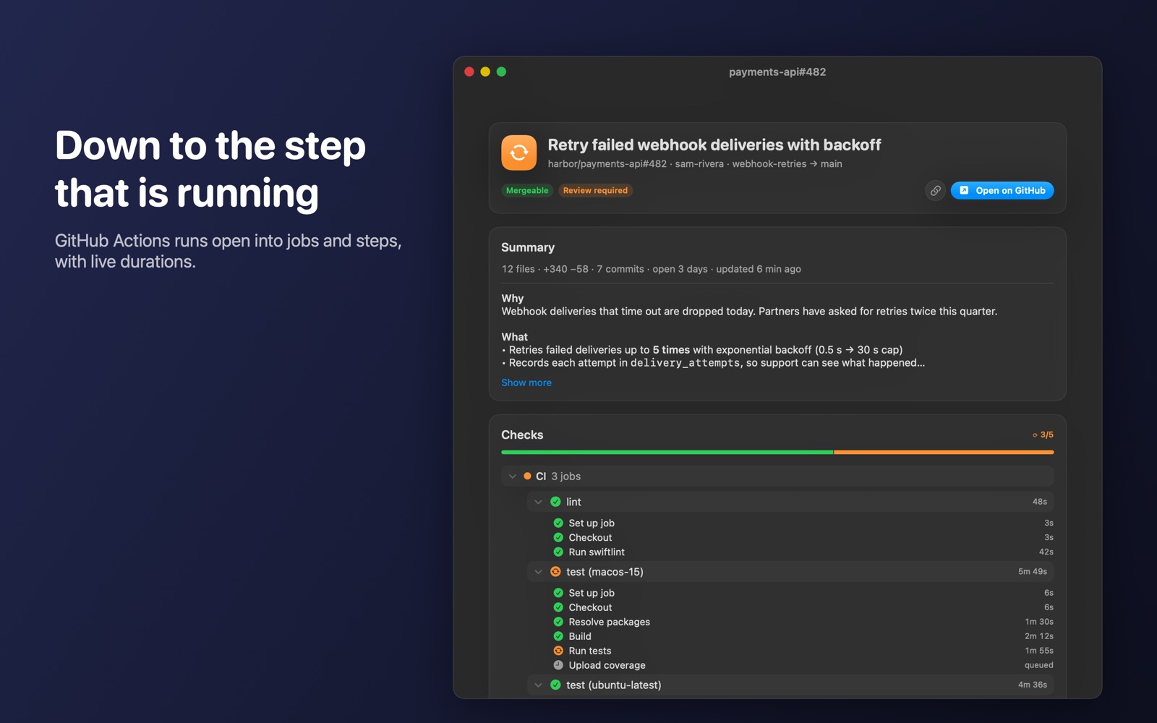Click the 5m 49s duration of test (macos-15)
This screenshot has width=1157, height=723.
[x=1033, y=571]
